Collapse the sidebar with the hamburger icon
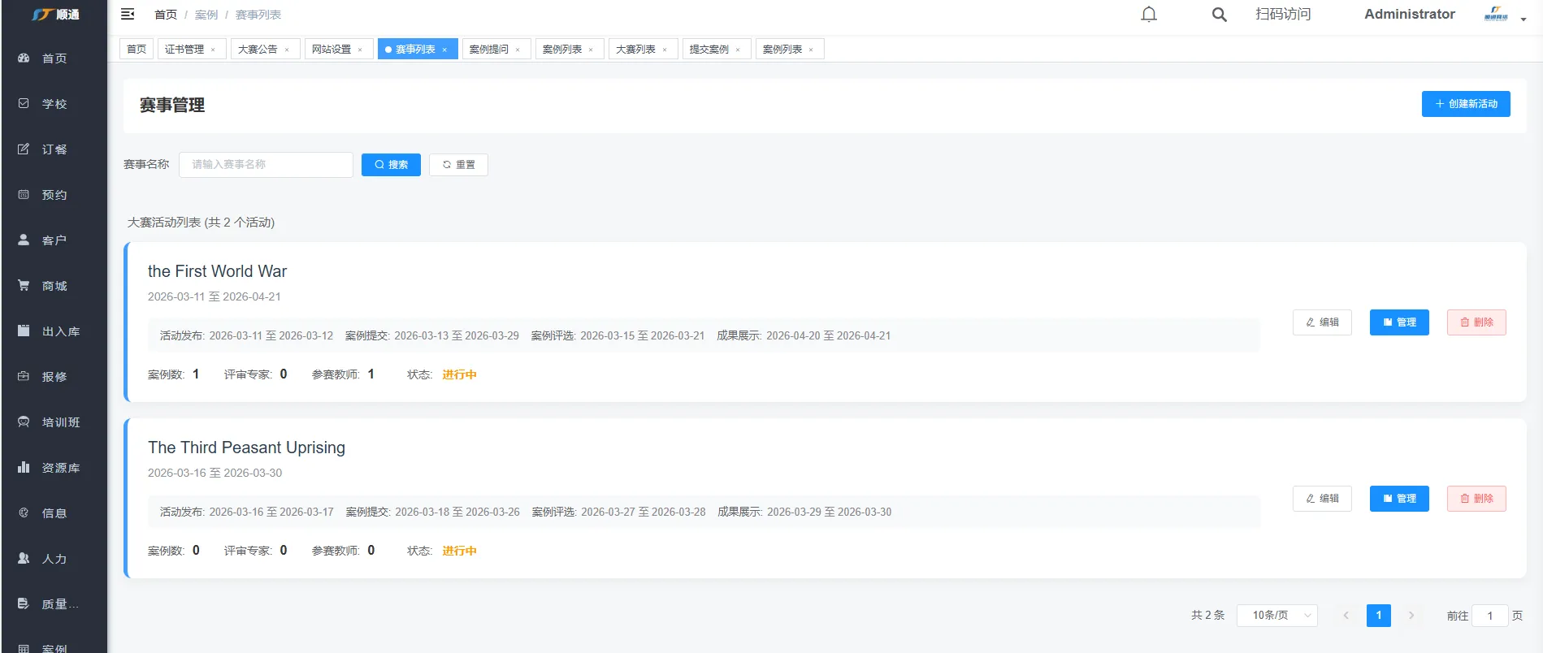This screenshot has height=653, width=1543. [x=128, y=15]
